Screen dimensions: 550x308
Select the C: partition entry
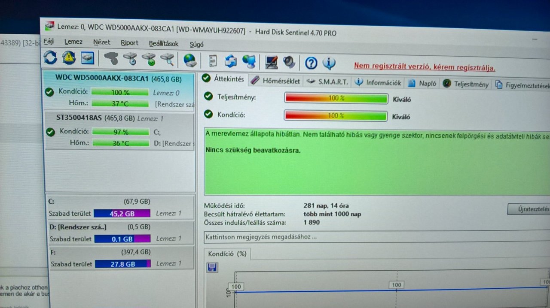(120, 207)
